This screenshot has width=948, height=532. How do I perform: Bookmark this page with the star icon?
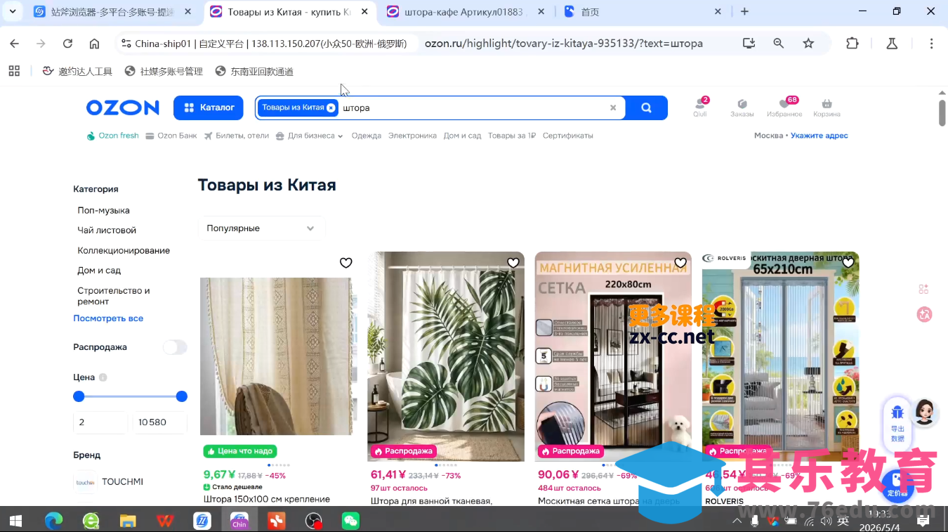[808, 44]
